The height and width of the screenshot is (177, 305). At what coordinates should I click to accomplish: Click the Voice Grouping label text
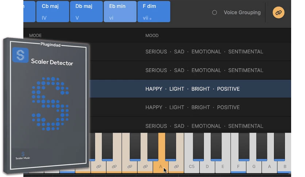[242, 12]
